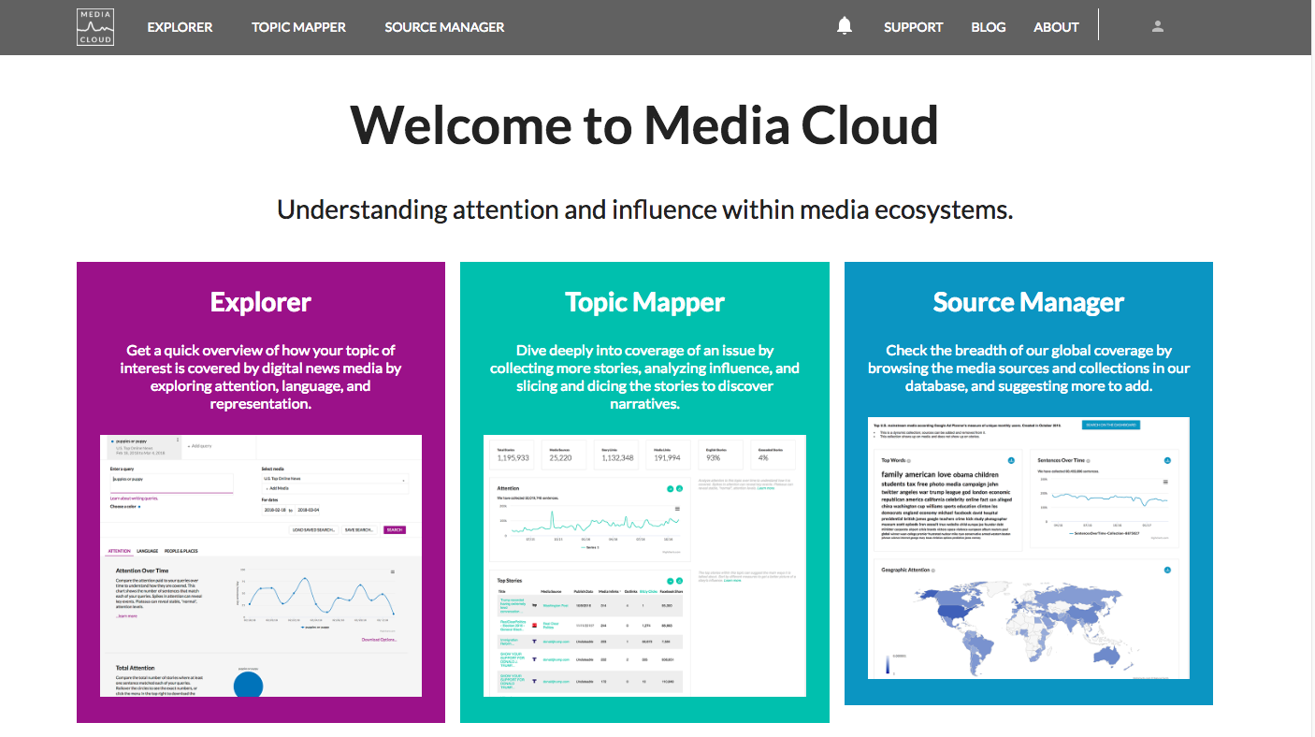Open the user account icon
Image resolution: width=1315 pixels, height=737 pixels.
1158,26
